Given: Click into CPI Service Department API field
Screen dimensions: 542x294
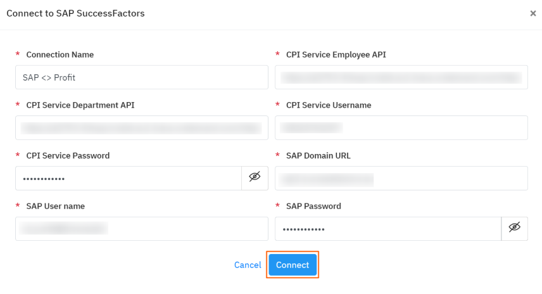Looking at the screenshot, I should coord(142,127).
